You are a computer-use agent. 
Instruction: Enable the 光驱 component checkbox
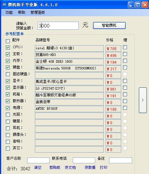click(x=8, y=114)
